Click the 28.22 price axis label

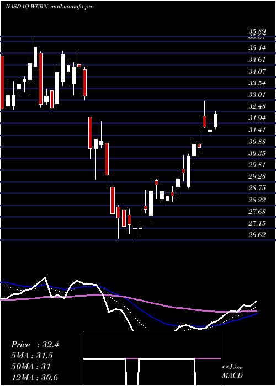pyautogui.click(x=257, y=200)
